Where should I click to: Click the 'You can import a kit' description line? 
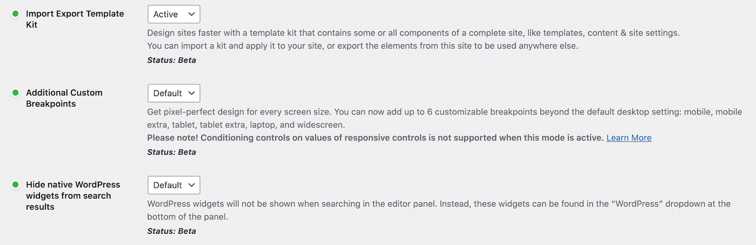362,46
